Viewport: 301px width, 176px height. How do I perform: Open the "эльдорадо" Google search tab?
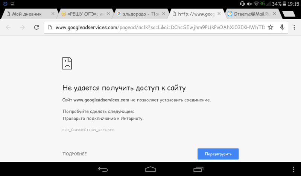(140, 14)
